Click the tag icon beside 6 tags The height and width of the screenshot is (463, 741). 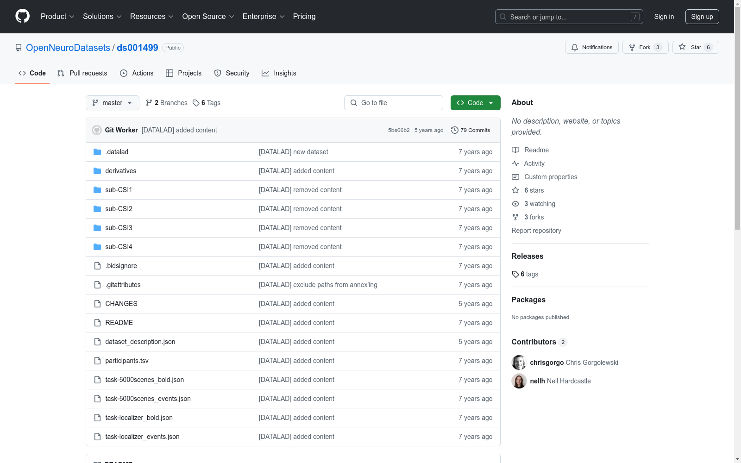[x=515, y=274]
